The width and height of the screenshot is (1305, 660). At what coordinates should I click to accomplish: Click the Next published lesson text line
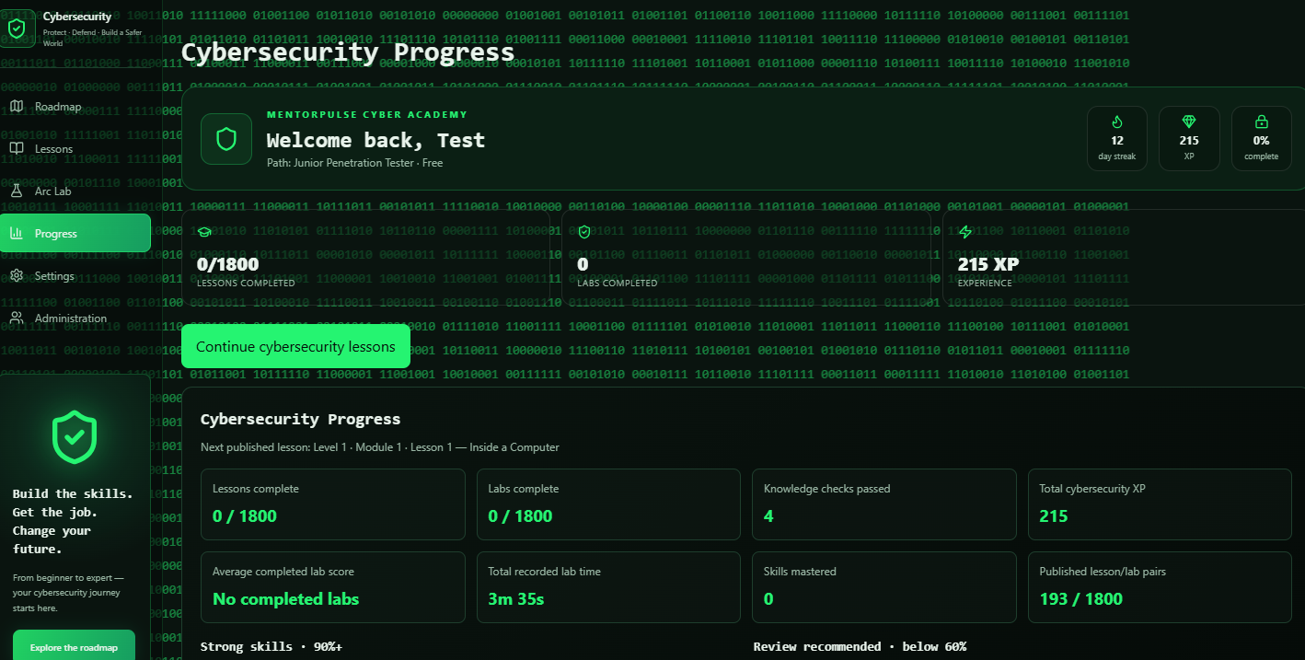tap(380, 447)
